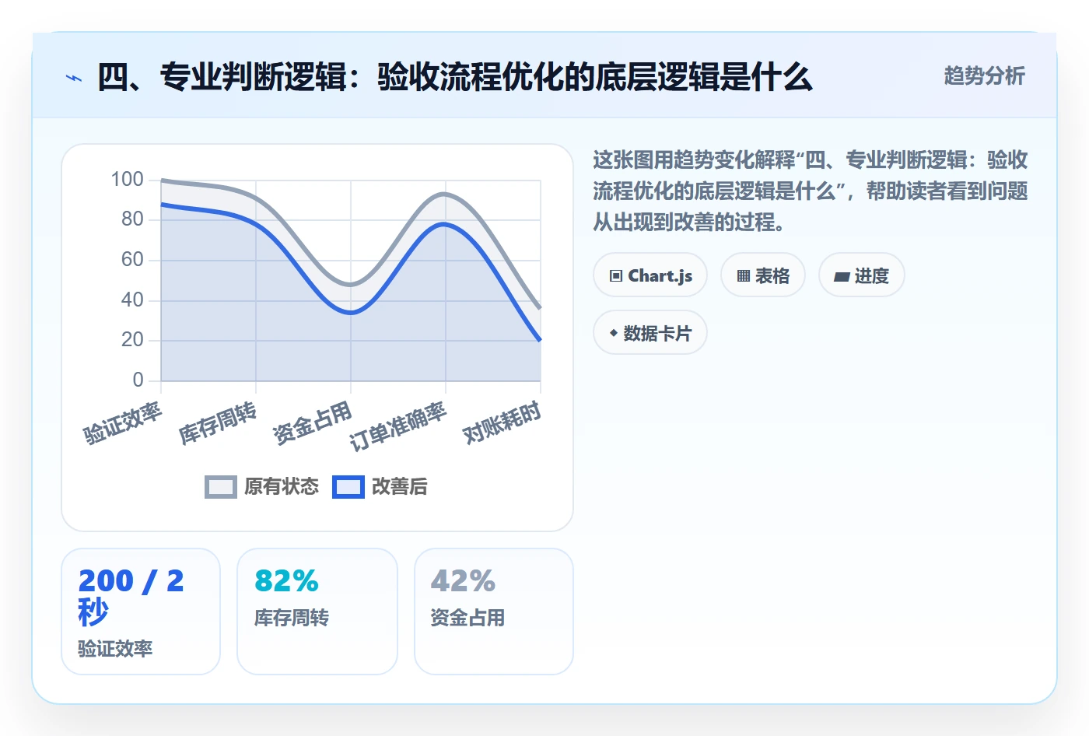Toggle the 原有状态 legend swatch
Screen dimensions: 1089x736
pyautogui.click(x=221, y=487)
